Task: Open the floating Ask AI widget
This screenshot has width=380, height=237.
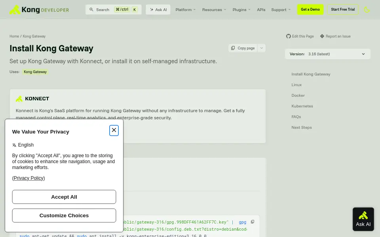Action: [x=363, y=219]
